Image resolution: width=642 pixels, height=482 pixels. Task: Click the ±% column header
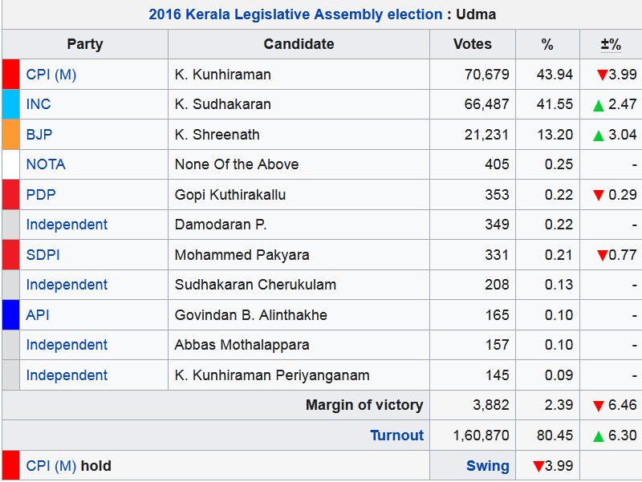pos(611,45)
